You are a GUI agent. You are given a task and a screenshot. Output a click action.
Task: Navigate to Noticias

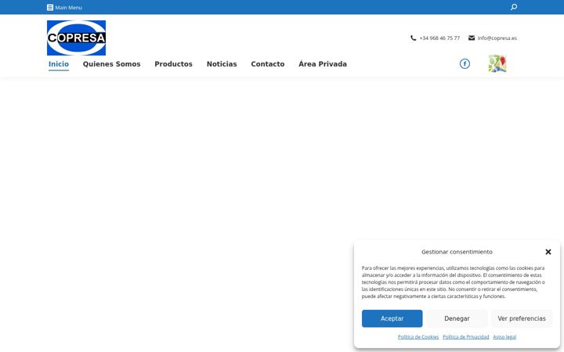point(222,64)
